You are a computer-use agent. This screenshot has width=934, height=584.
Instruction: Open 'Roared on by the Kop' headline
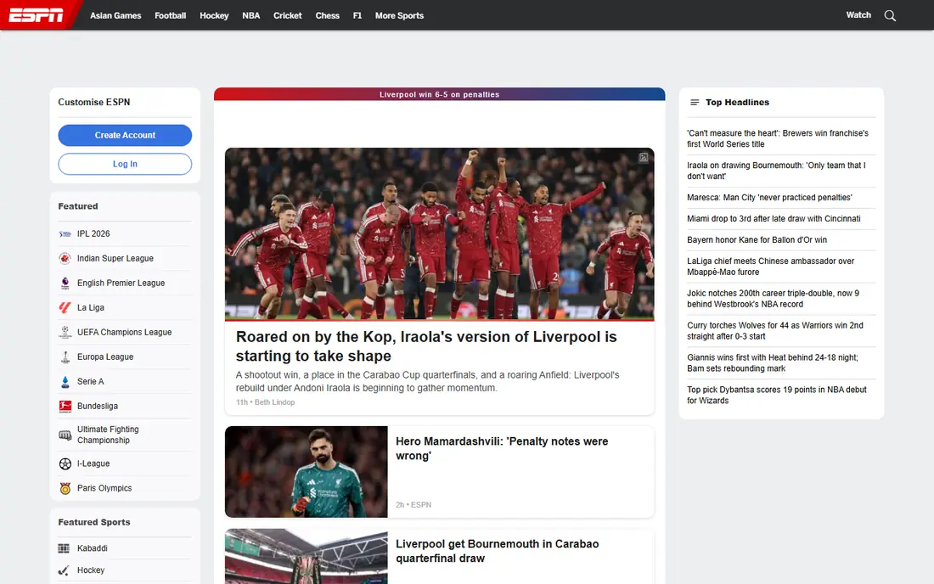coord(426,346)
